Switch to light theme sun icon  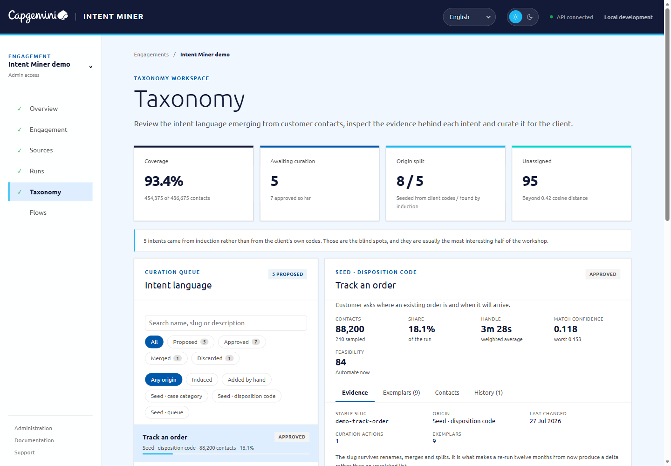[515, 17]
